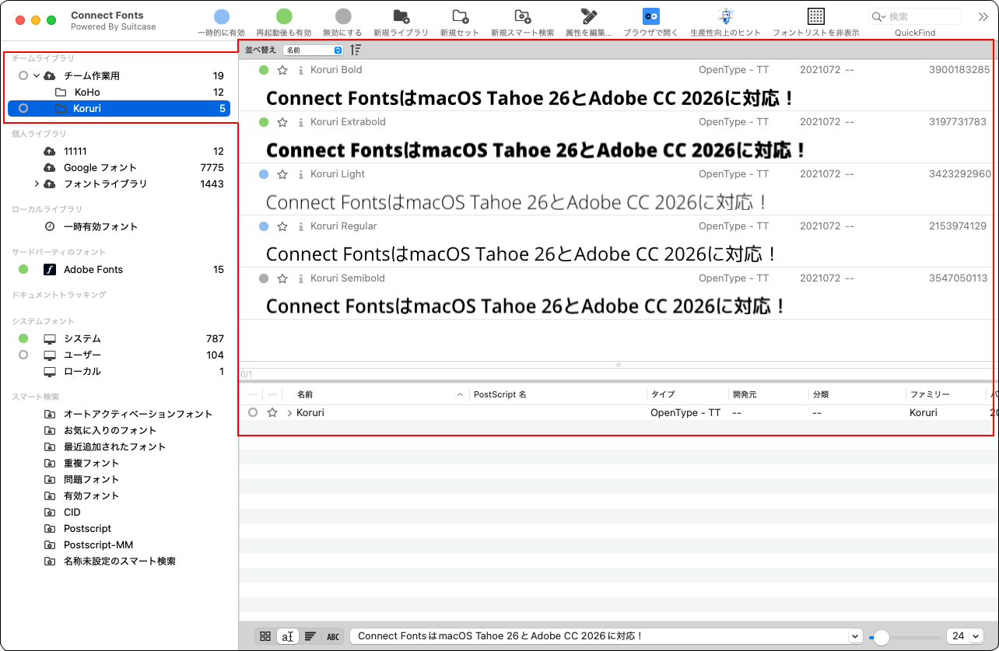999x651 pixels.
Task: Sort by 開発元 column header
Action: [767, 395]
